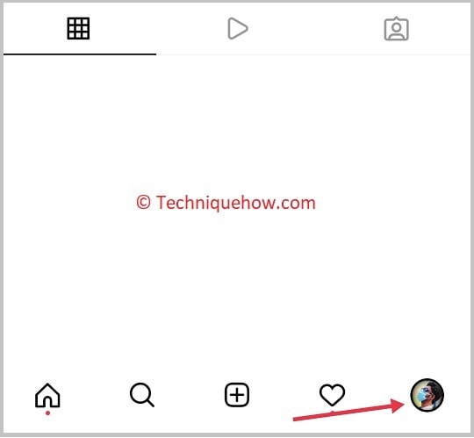Go to the Home feed icon
The width and height of the screenshot is (474, 438).
[x=47, y=395]
